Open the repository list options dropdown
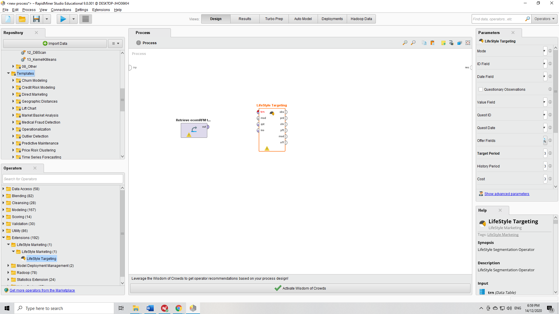559x314 pixels. coord(116,44)
